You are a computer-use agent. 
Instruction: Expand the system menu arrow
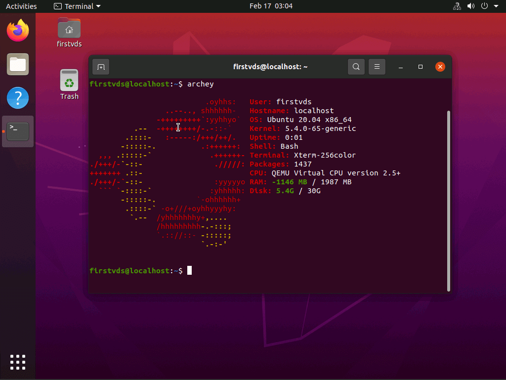(496, 6)
